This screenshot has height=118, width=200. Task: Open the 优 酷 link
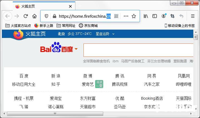point(120,98)
